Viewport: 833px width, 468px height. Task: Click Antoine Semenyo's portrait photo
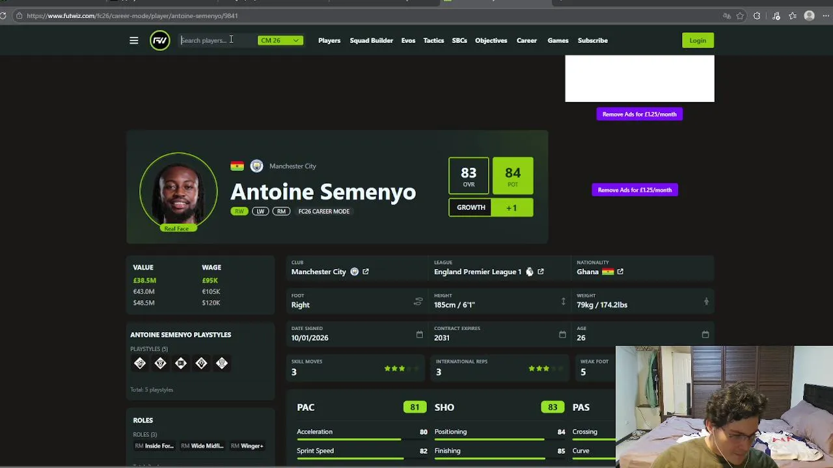178,191
